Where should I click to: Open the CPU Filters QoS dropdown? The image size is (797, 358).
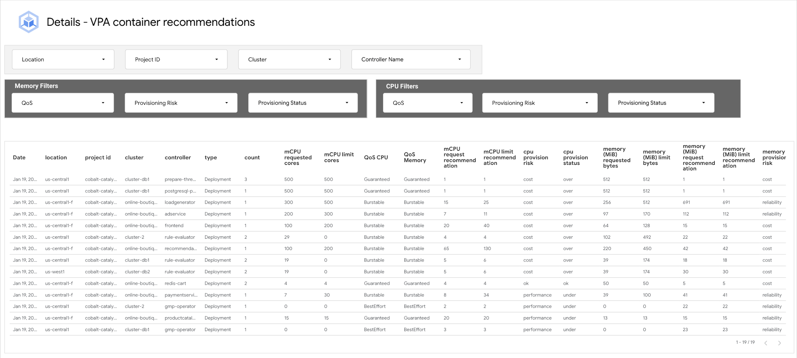coord(428,103)
